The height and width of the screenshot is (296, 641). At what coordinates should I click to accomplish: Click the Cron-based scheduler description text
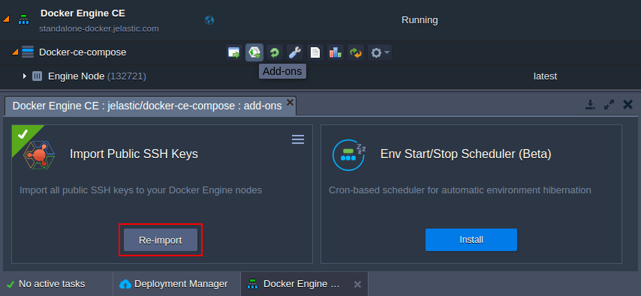[x=460, y=190]
